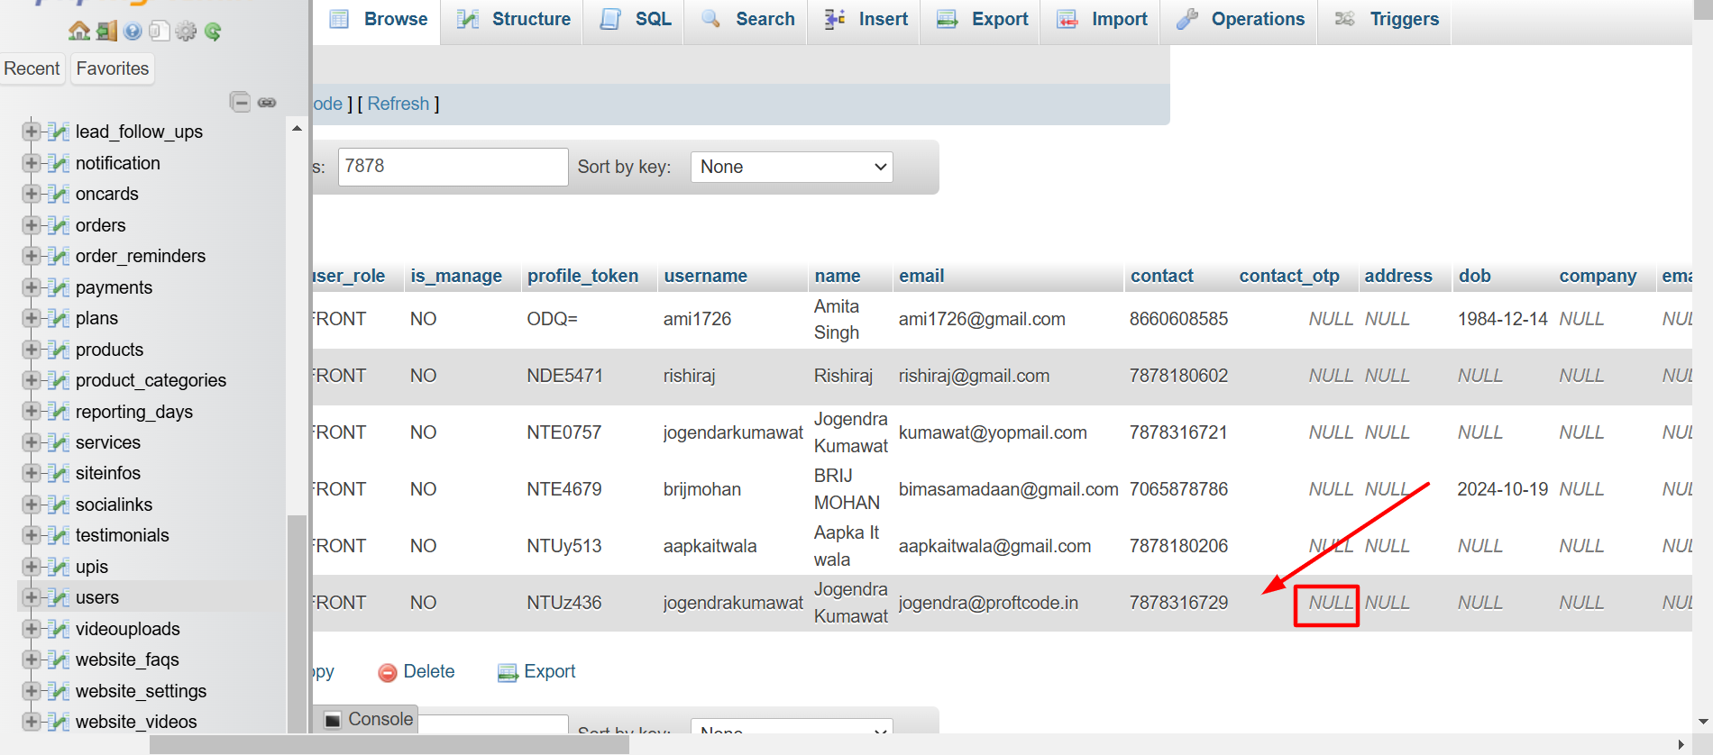Open the Favorites tables list
1713x755 pixels.
[x=112, y=68]
